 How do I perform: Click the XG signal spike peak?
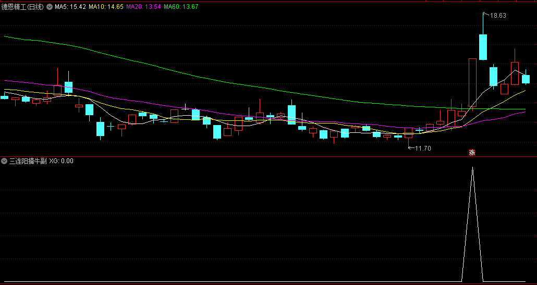pyautogui.click(x=473, y=168)
